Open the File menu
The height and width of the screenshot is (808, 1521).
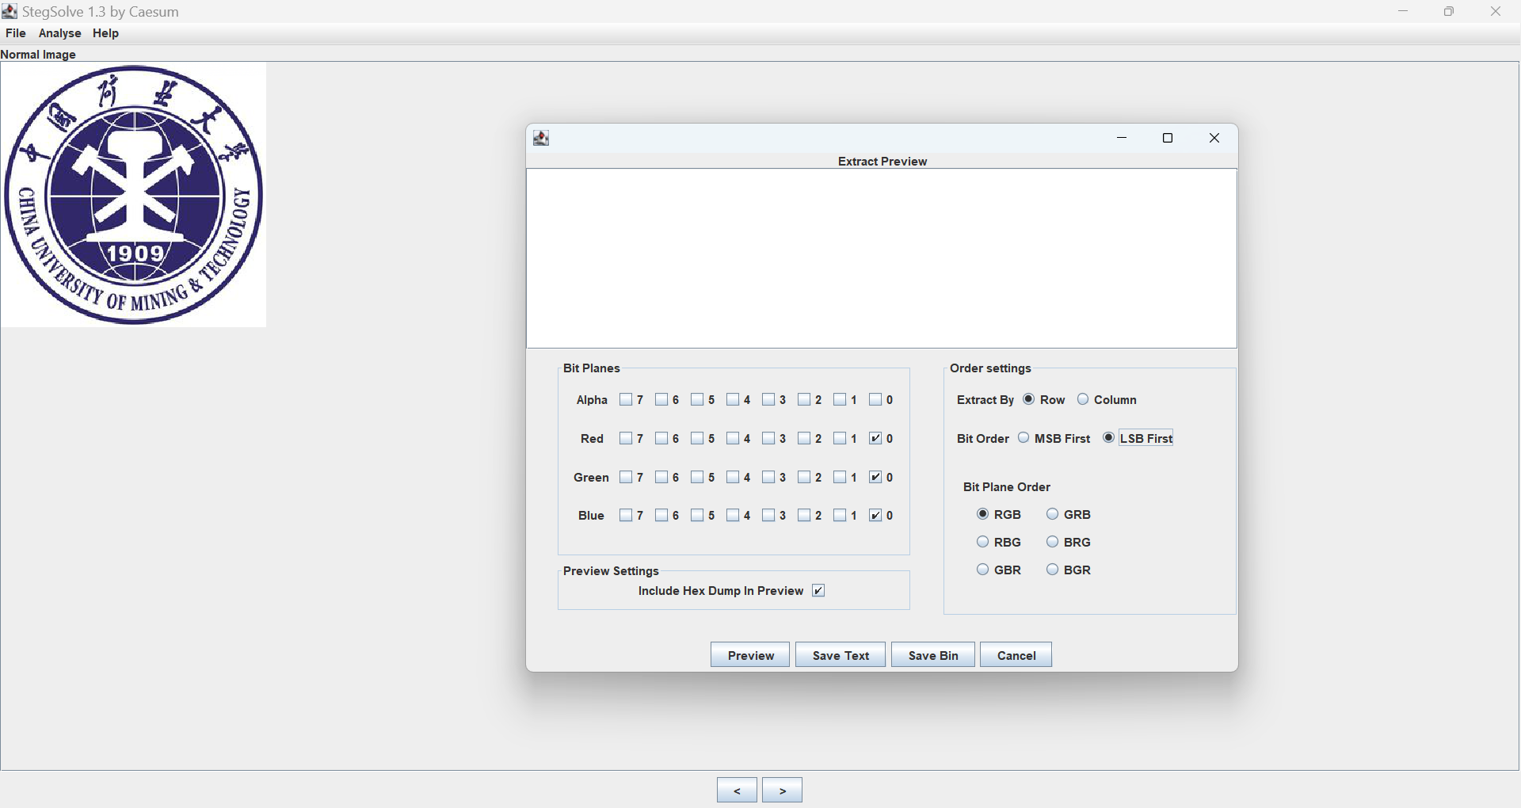16,33
